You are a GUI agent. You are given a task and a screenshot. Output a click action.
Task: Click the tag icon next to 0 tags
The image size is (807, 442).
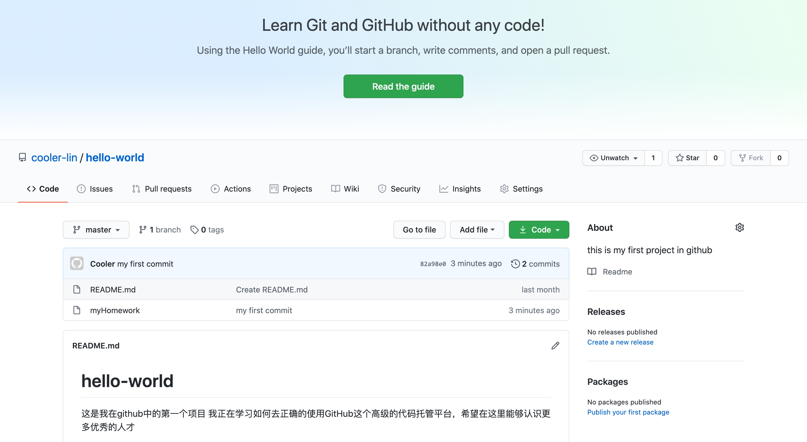(x=194, y=230)
